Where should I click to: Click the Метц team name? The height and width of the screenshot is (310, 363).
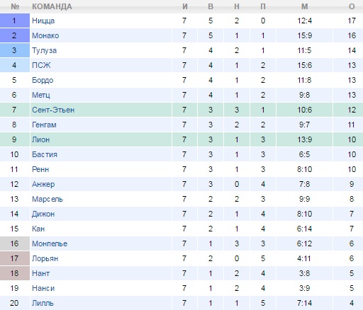click(41, 96)
